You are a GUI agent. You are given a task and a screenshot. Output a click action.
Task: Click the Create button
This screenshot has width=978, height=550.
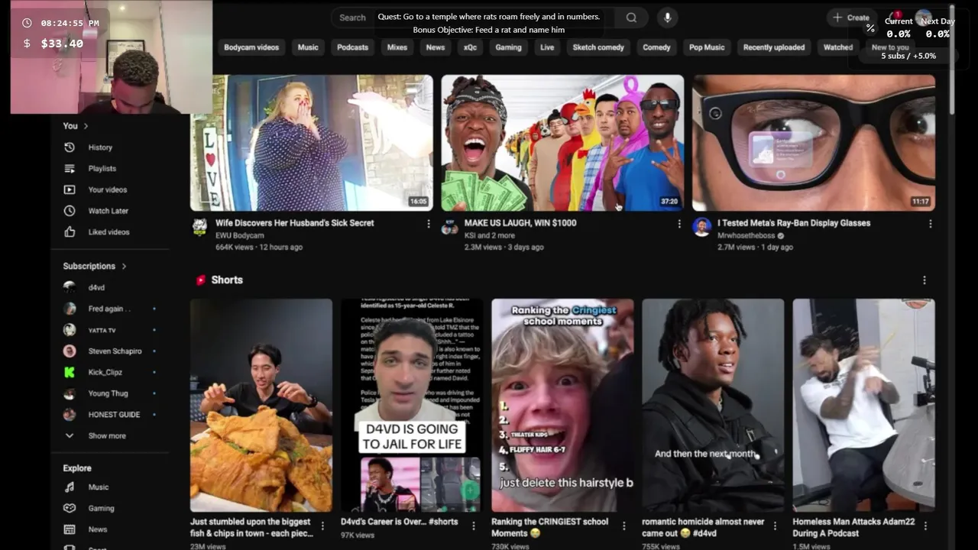pos(851,18)
